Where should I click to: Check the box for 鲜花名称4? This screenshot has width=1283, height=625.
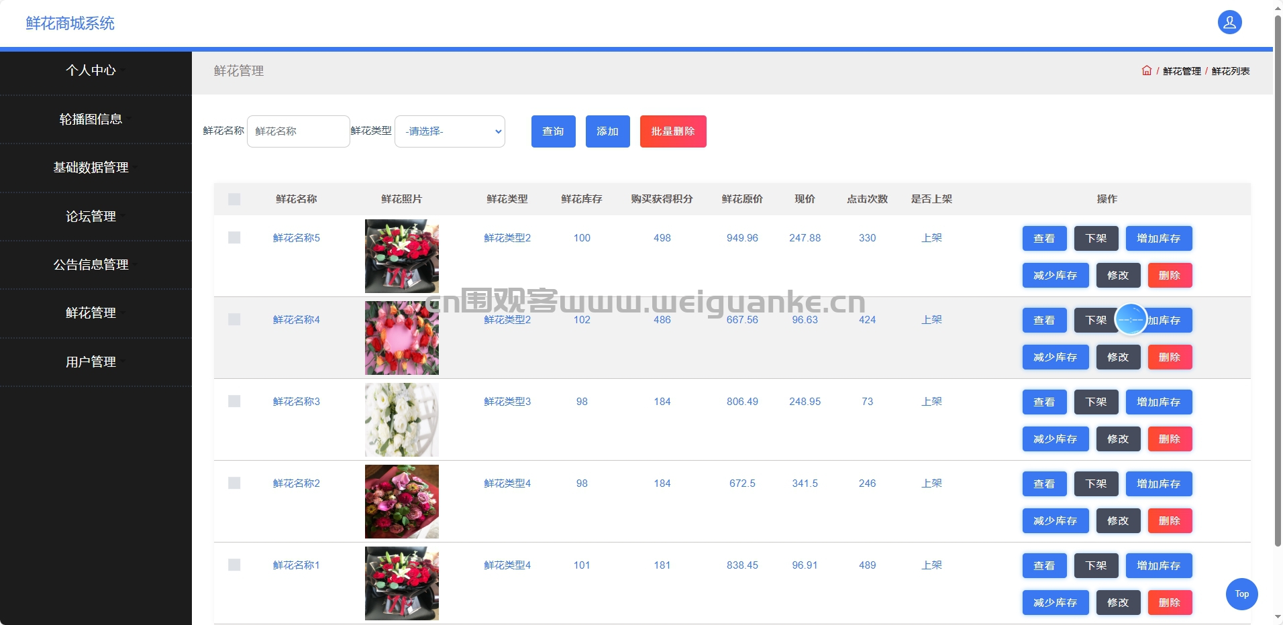click(234, 319)
